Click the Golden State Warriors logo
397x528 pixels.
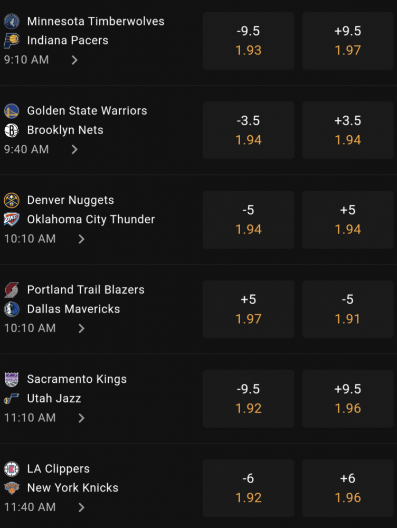coord(12,111)
